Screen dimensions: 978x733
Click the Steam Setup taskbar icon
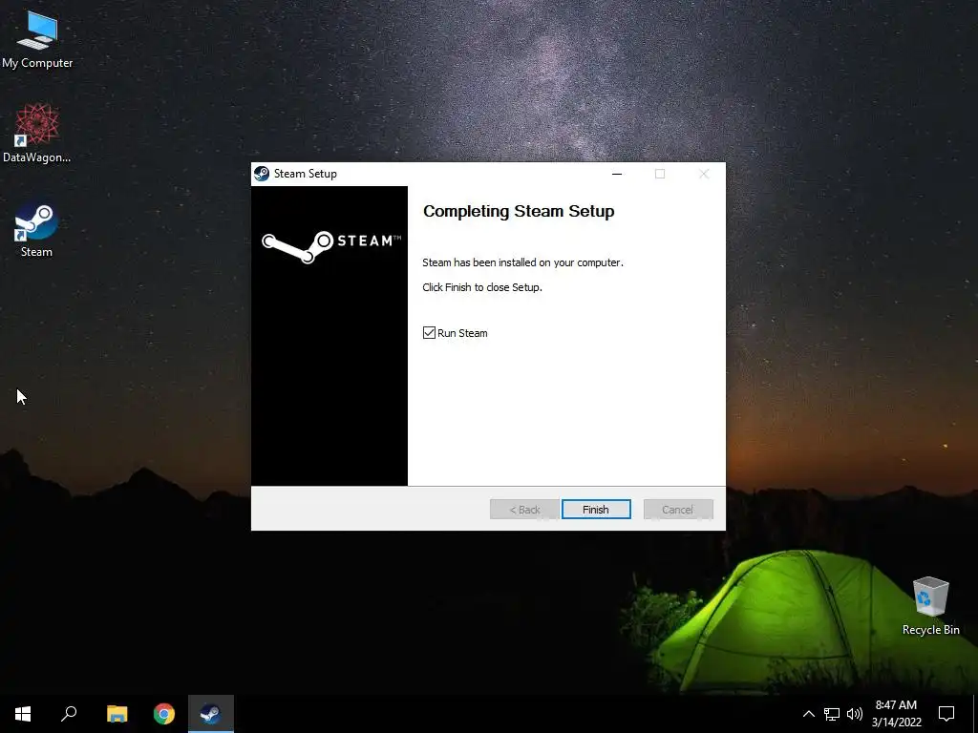(x=211, y=714)
